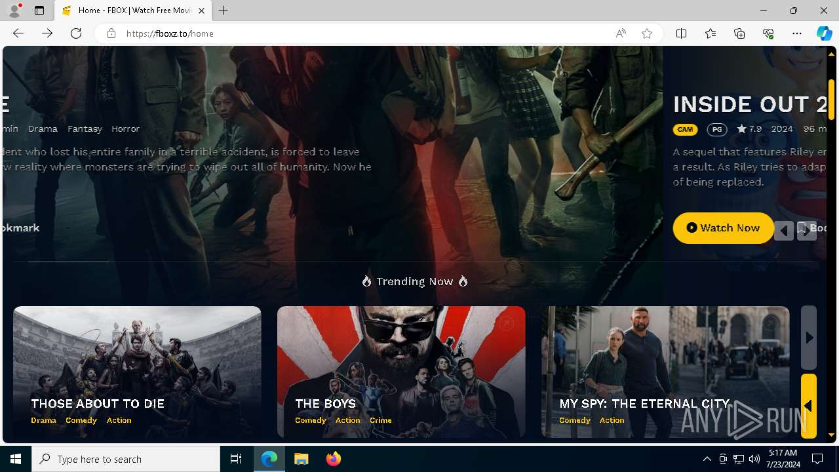Select the Home - FBOX tab
Image resolution: width=839 pixels, height=472 pixels.
point(133,10)
